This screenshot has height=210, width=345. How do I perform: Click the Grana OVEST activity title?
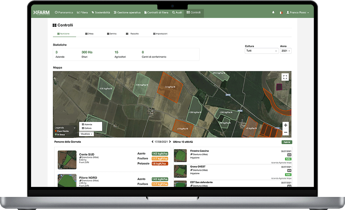click(x=198, y=167)
